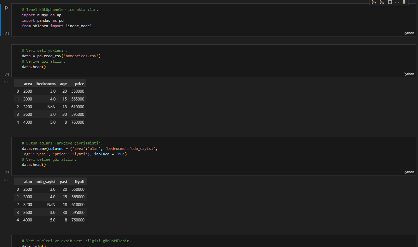Open output options for first data.head() table

pos(5,82)
